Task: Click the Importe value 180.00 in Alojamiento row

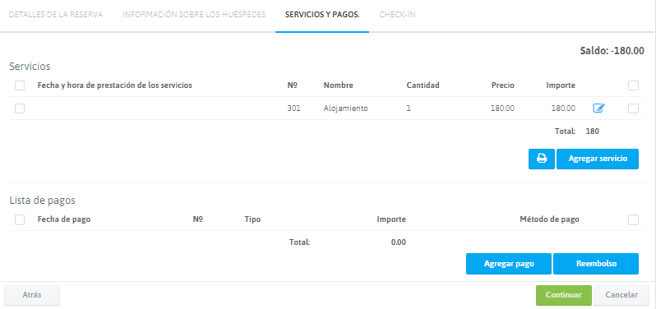Action: [x=563, y=108]
